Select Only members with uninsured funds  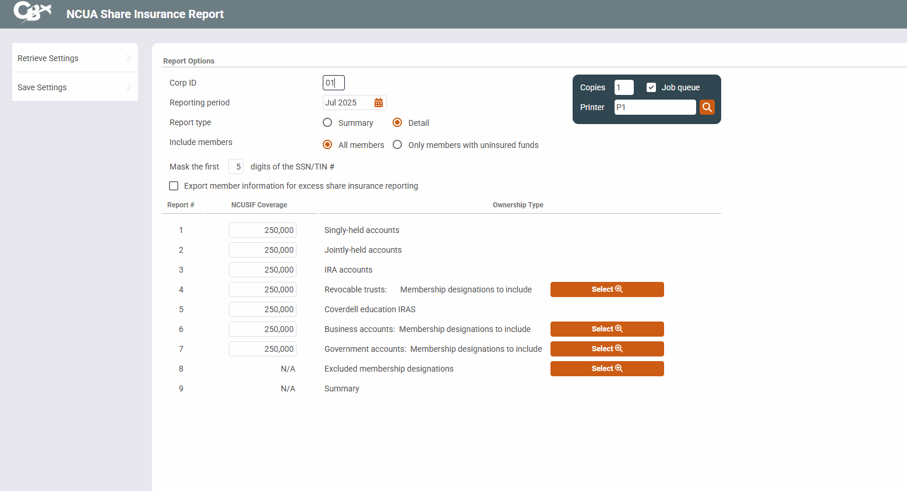(397, 144)
